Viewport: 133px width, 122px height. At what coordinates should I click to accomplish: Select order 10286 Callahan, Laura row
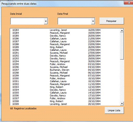point(65,39)
